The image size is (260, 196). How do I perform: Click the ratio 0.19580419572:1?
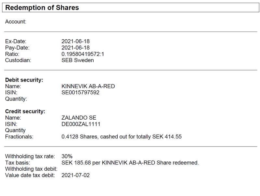pyautogui.click(x=83, y=54)
